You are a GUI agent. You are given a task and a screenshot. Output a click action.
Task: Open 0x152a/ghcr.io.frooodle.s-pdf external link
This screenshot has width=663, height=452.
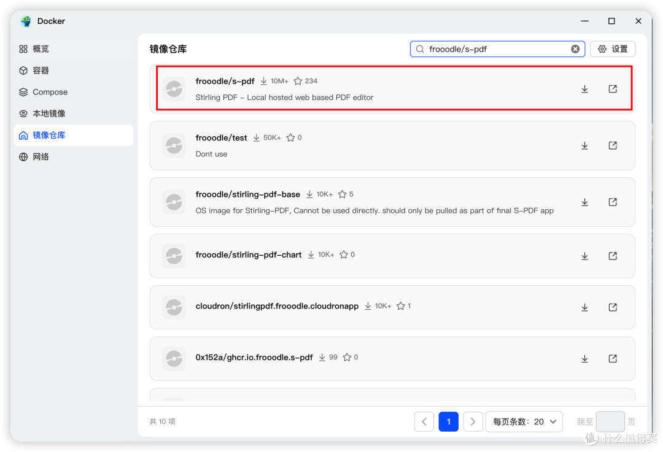pyautogui.click(x=612, y=359)
